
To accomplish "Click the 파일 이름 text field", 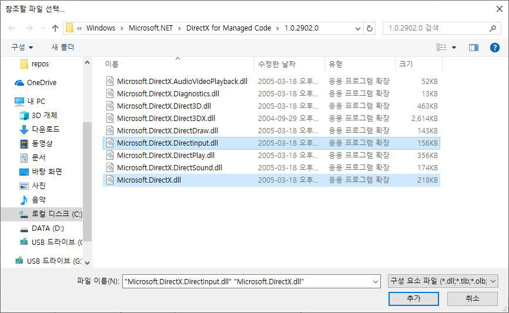I will coord(247,281).
